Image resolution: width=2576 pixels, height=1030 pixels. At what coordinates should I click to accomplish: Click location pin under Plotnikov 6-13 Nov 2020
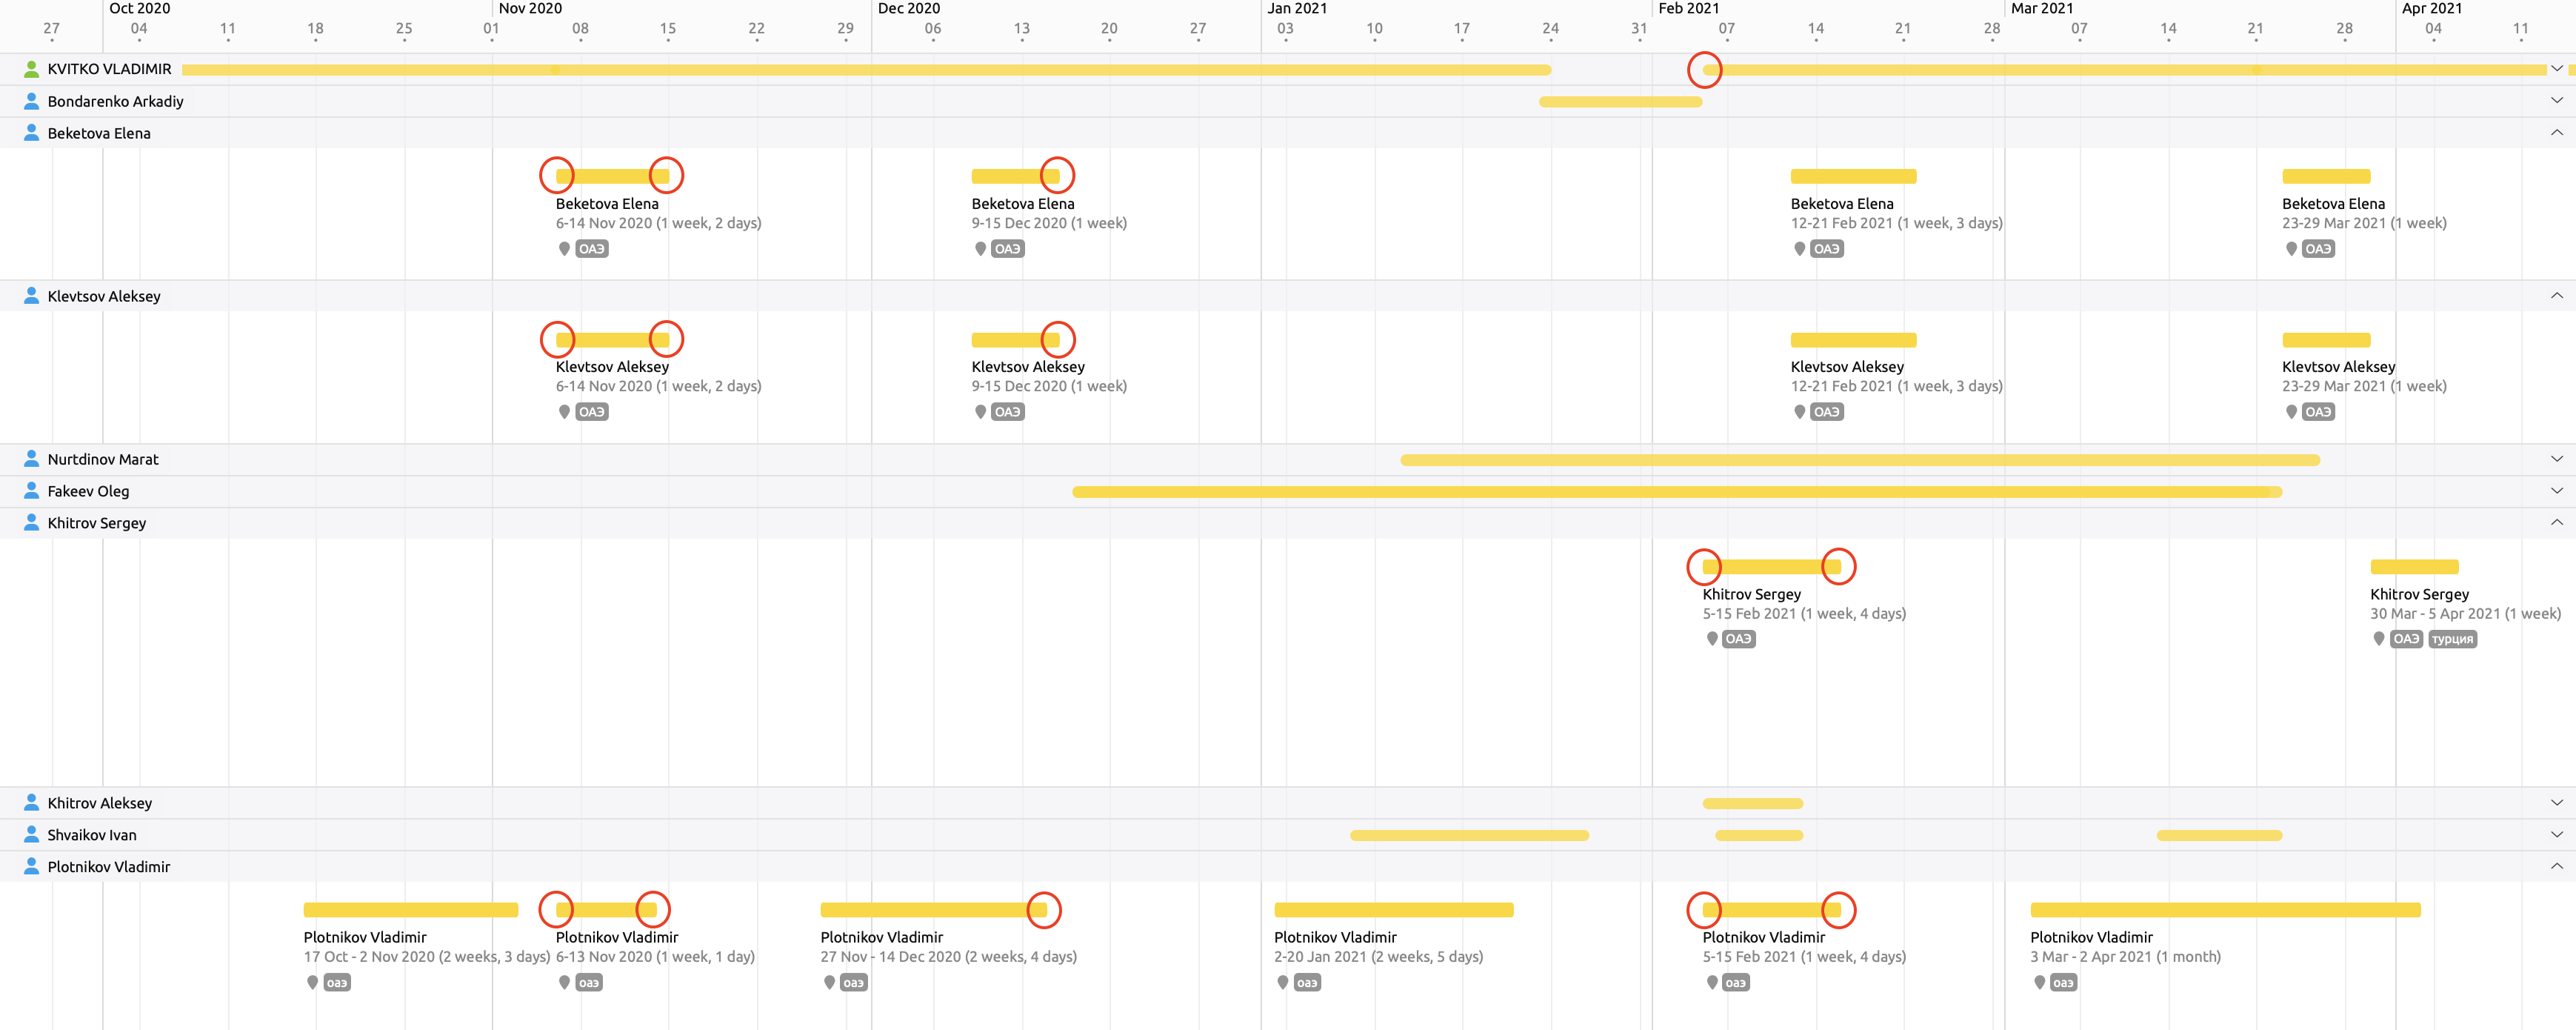(x=564, y=983)
